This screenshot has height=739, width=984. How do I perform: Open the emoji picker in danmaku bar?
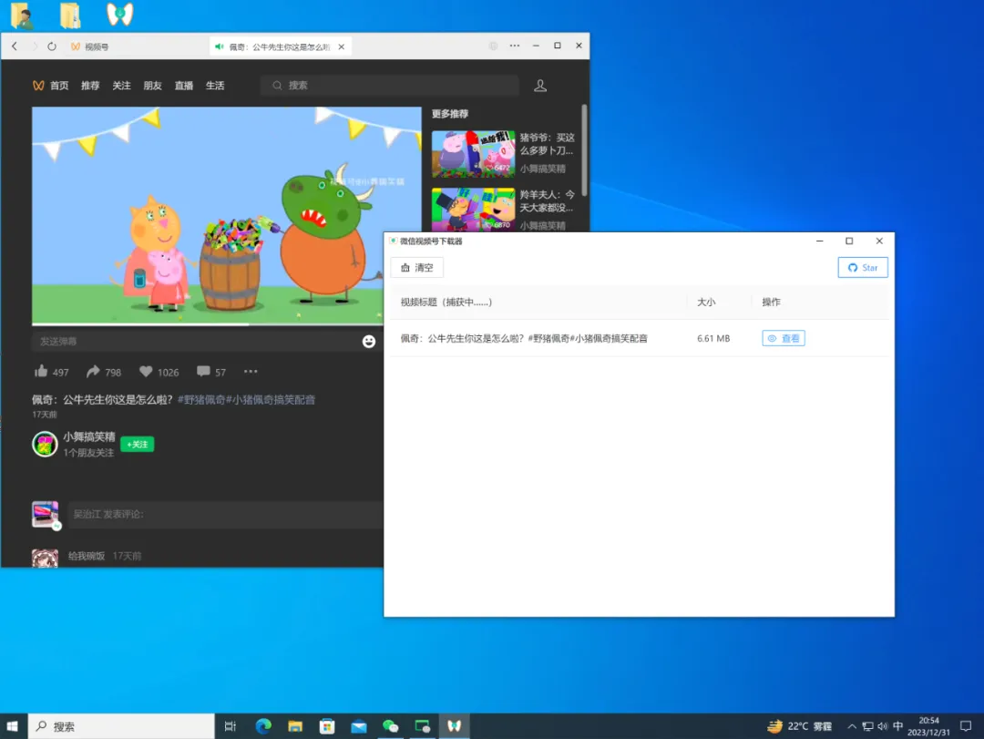click(x=368, y=341)
